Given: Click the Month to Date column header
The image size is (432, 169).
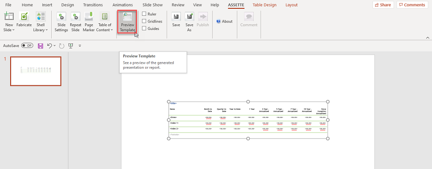Looking at the screenshot, I should (x=208, y=110).
